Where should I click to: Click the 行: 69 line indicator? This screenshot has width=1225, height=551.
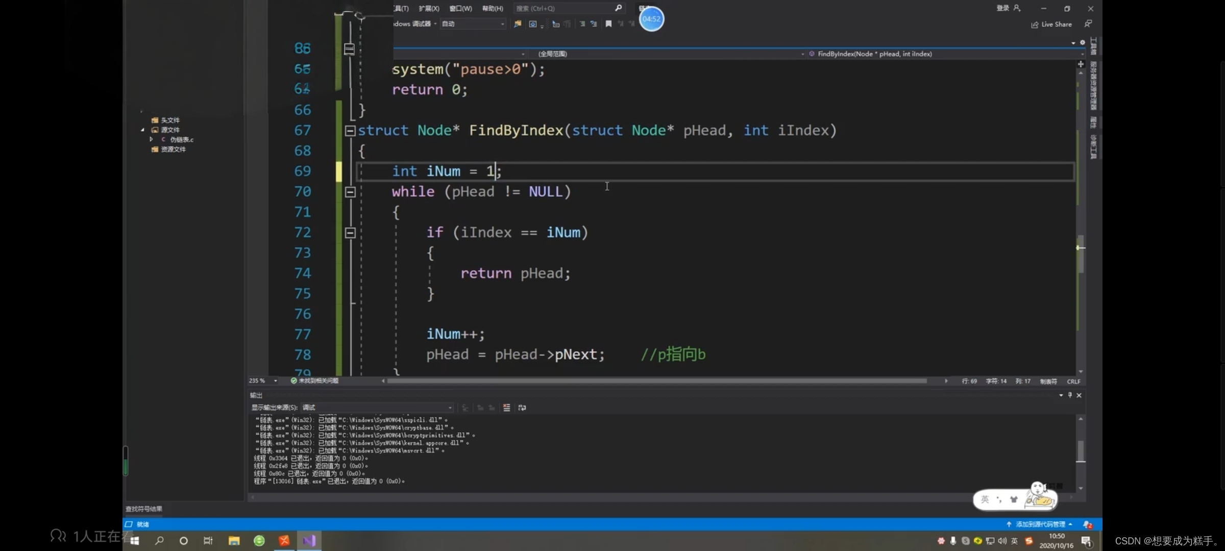click(x=969, y=382)
